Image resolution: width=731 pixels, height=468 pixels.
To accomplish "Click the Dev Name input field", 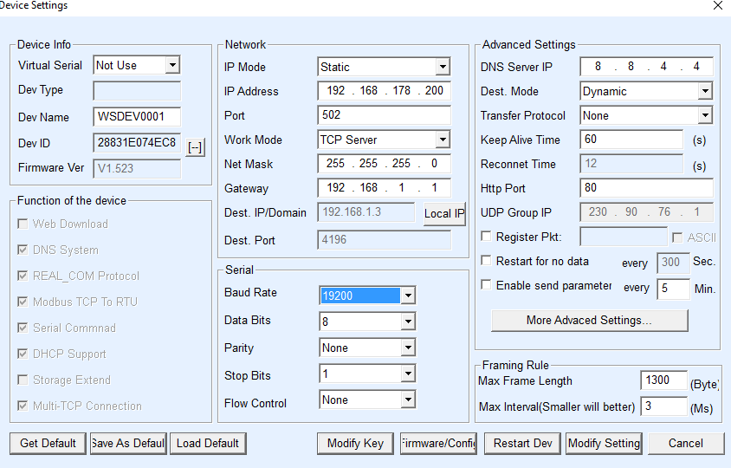I will point(137,117).
